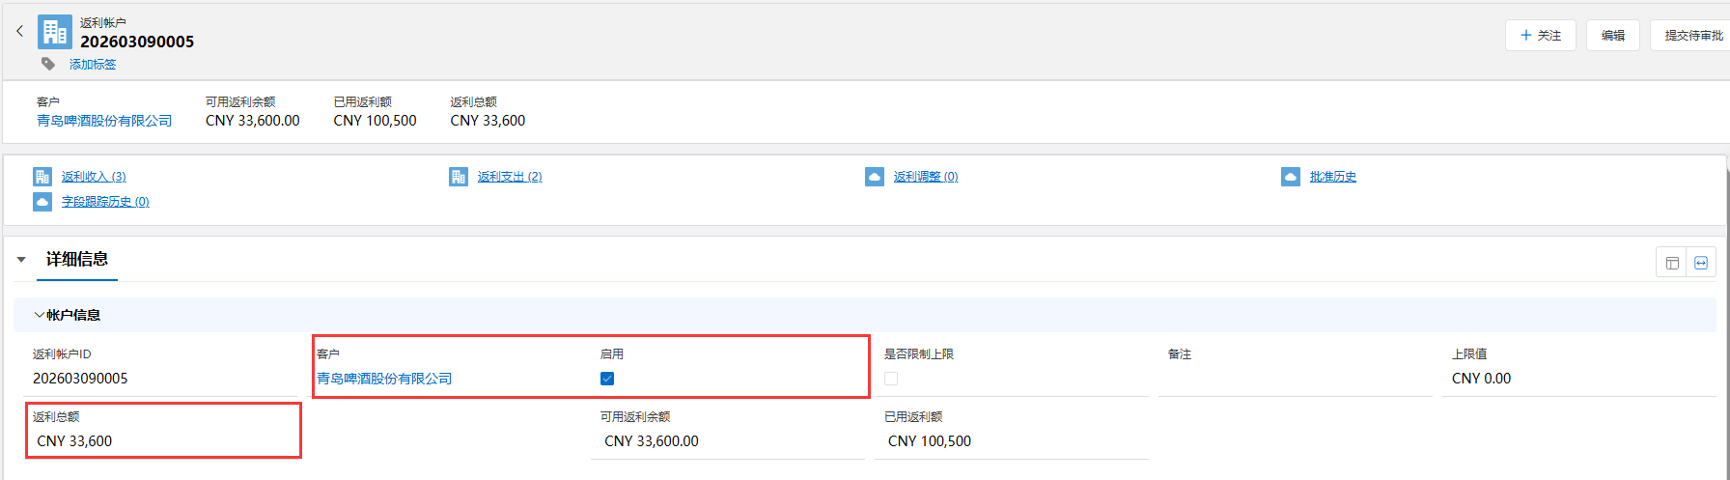Click the 返利调整 cloud icon
Viewport: 1730px width, 480px height.
click(x=875, y=177)
